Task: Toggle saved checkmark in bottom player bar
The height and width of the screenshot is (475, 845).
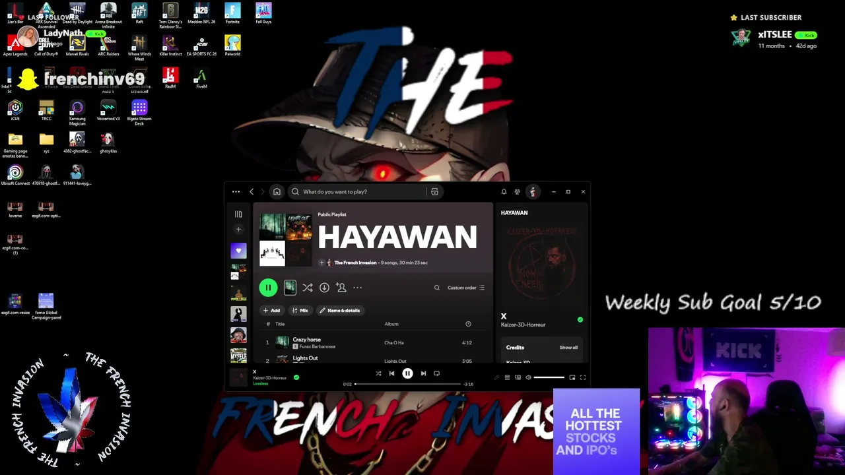Action: 296,377
